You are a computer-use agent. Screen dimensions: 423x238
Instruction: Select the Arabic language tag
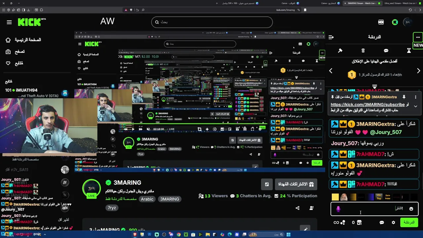pyautogui.click(x=147, y=199)
